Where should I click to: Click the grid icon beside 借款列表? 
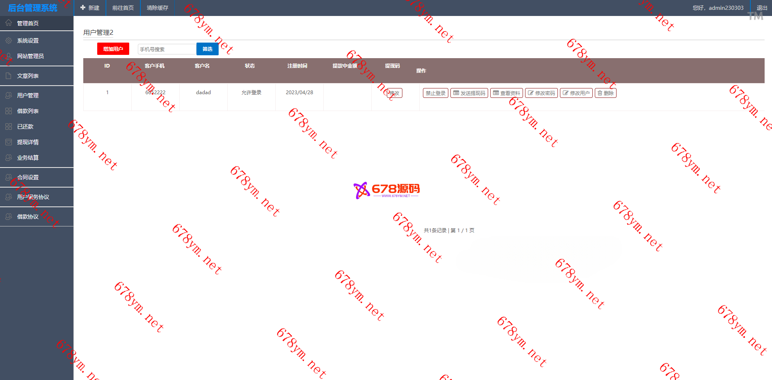9,111
